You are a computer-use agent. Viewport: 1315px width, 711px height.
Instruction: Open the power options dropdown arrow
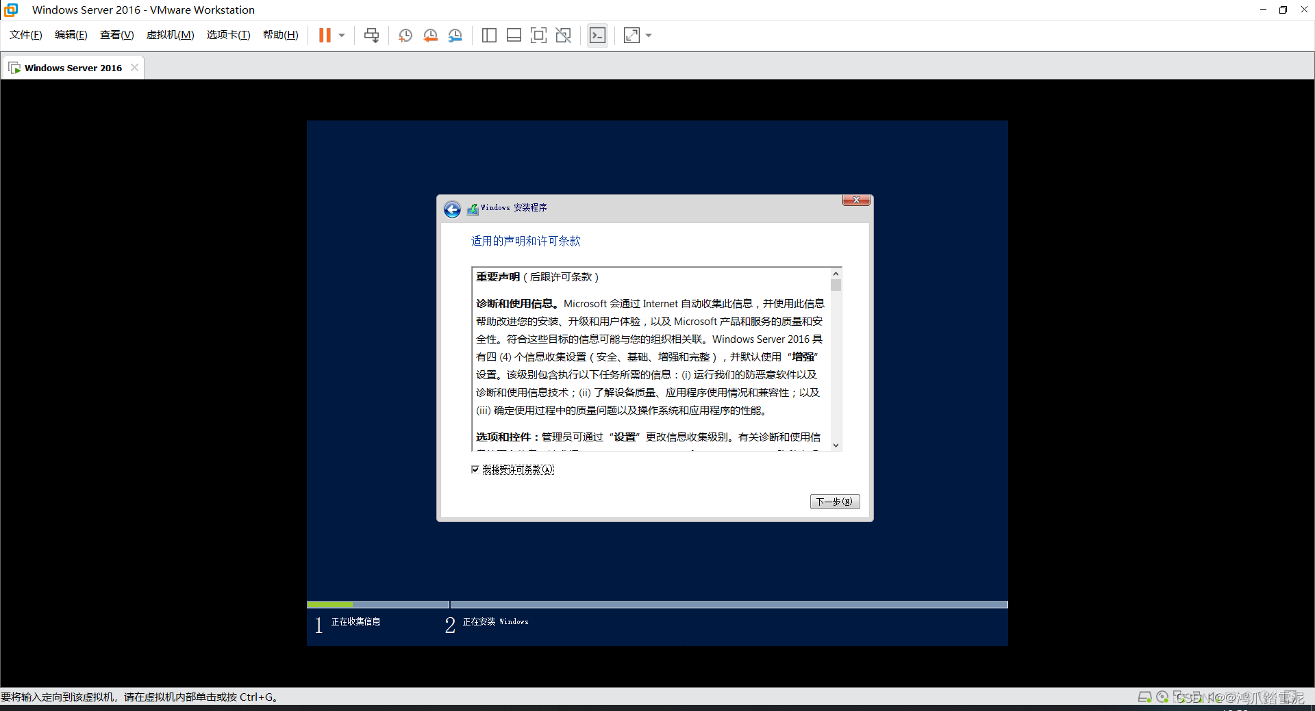342,36
